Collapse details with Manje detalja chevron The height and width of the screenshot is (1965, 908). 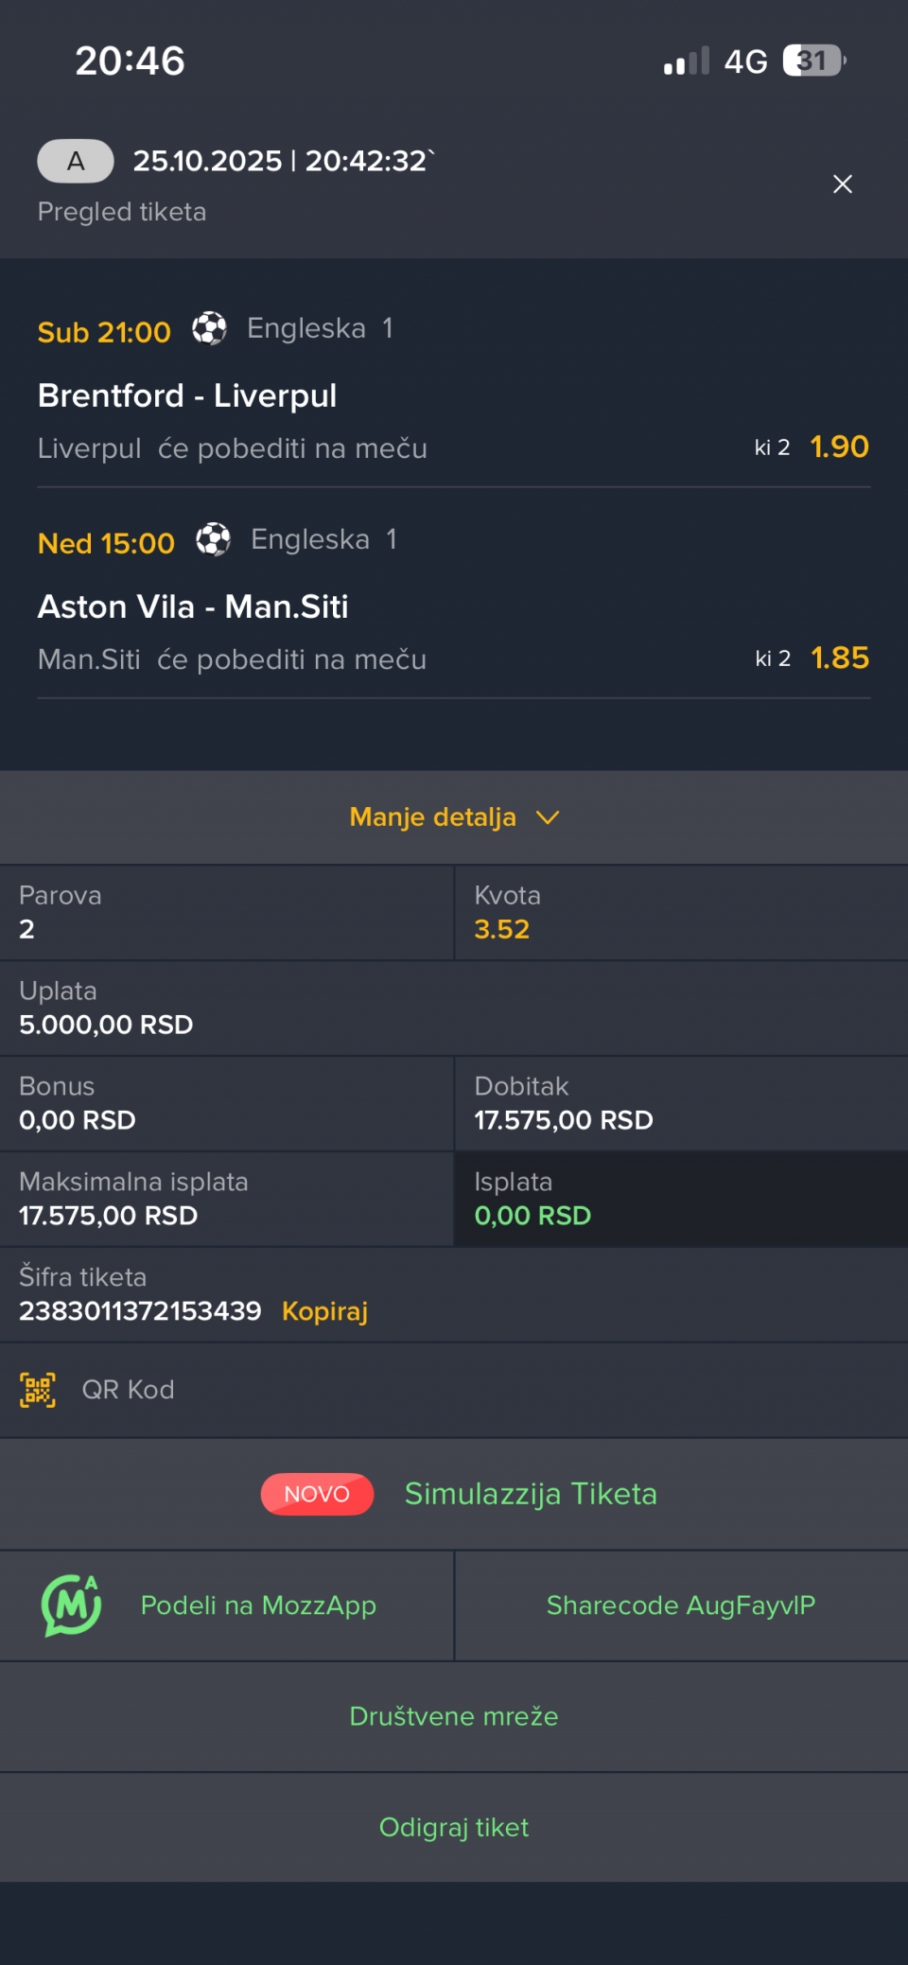548,817
